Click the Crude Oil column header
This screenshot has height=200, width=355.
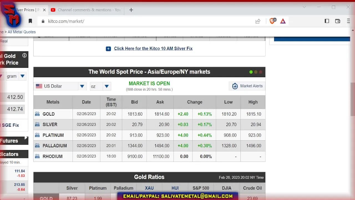tap(252, 188)
